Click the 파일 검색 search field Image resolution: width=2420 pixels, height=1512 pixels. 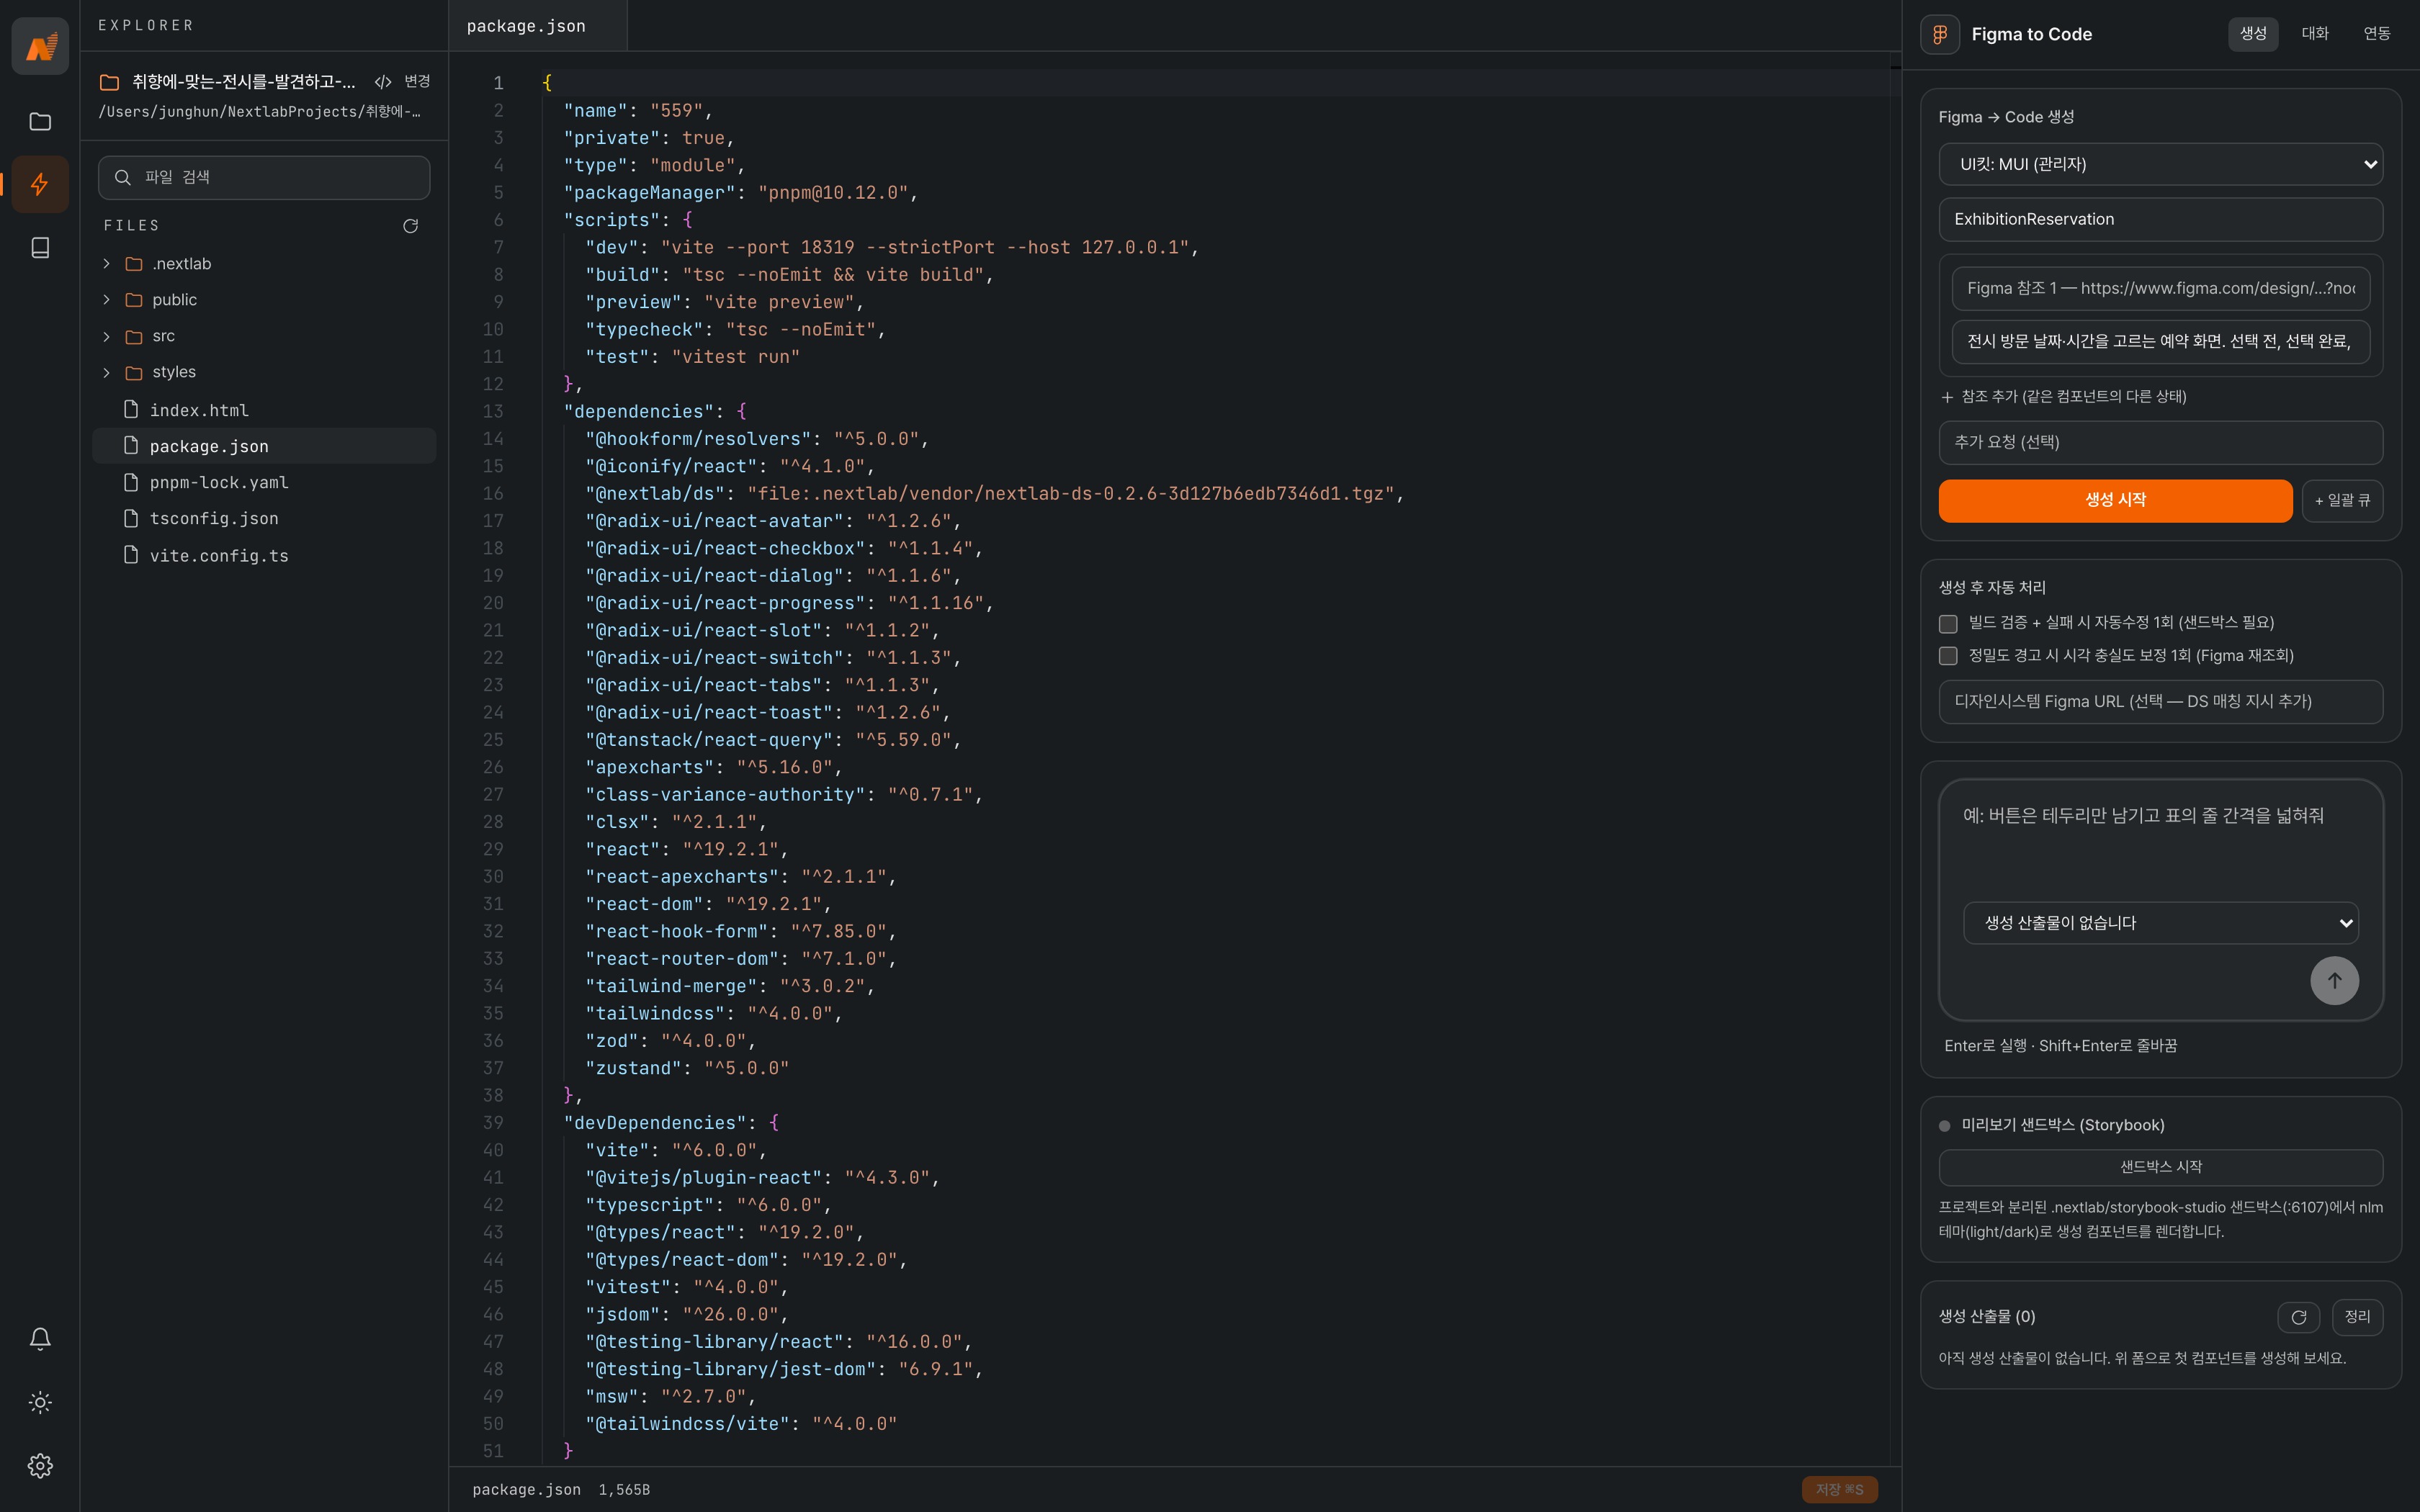click(x=264, y=177)
